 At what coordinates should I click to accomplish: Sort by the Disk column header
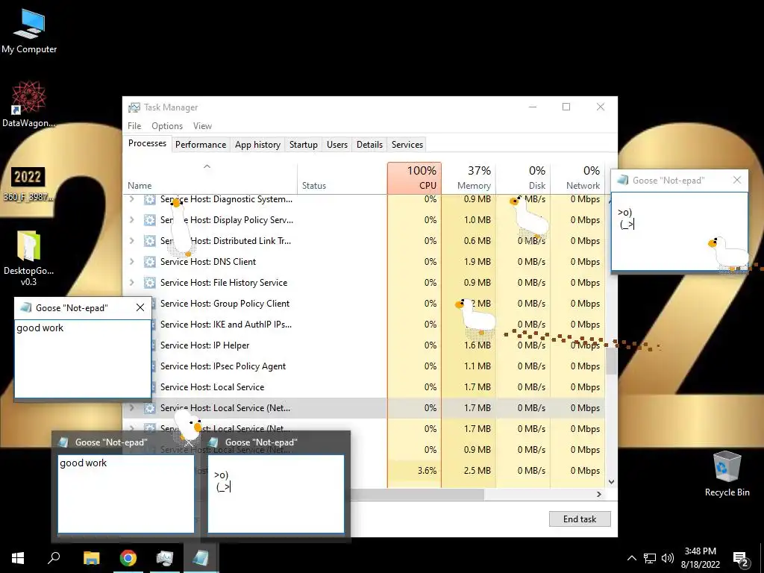click(x=523, y=178)
